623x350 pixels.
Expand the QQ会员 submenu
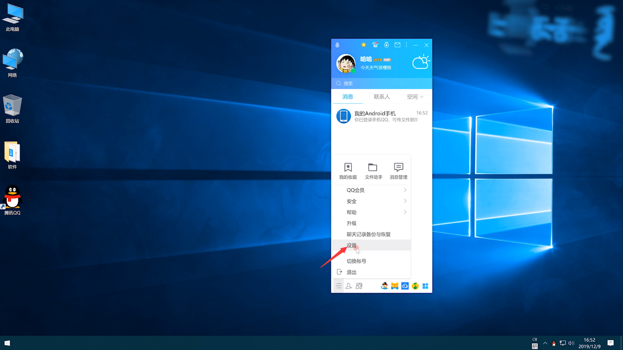point(372,190)
